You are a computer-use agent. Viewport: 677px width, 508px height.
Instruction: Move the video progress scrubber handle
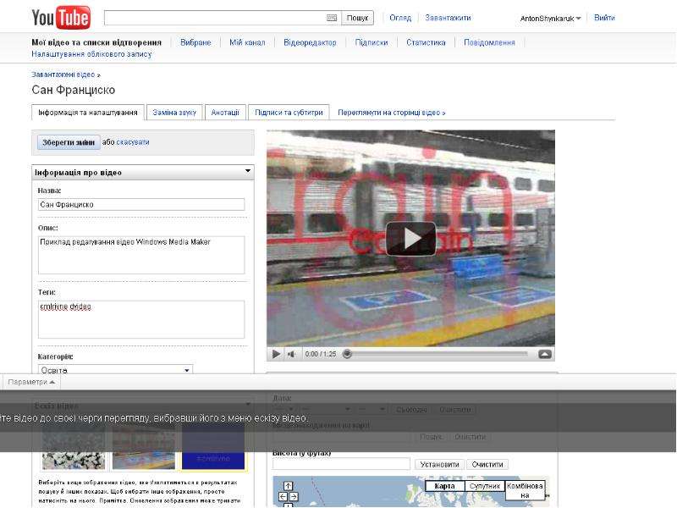tap(347, 354)
